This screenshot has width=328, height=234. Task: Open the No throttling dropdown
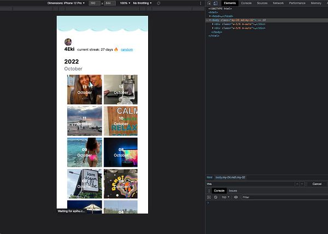click(142, 3)
